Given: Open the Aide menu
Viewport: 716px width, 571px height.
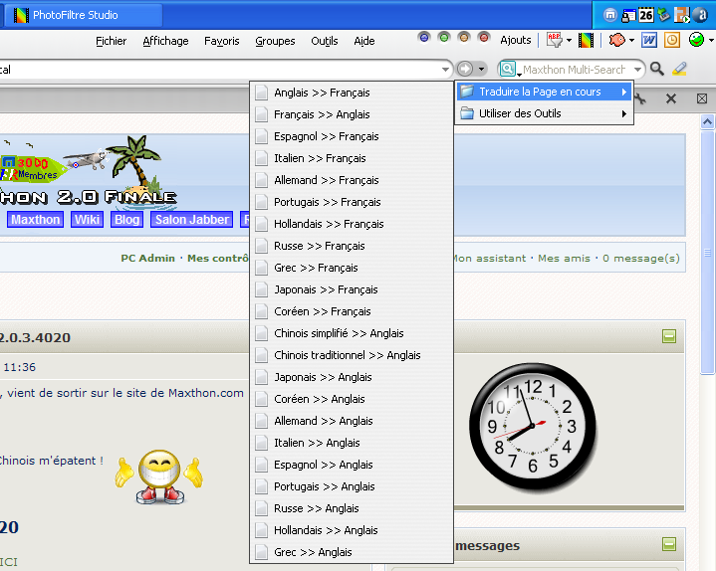Looking at the screenshot, I should coord(363,41).
